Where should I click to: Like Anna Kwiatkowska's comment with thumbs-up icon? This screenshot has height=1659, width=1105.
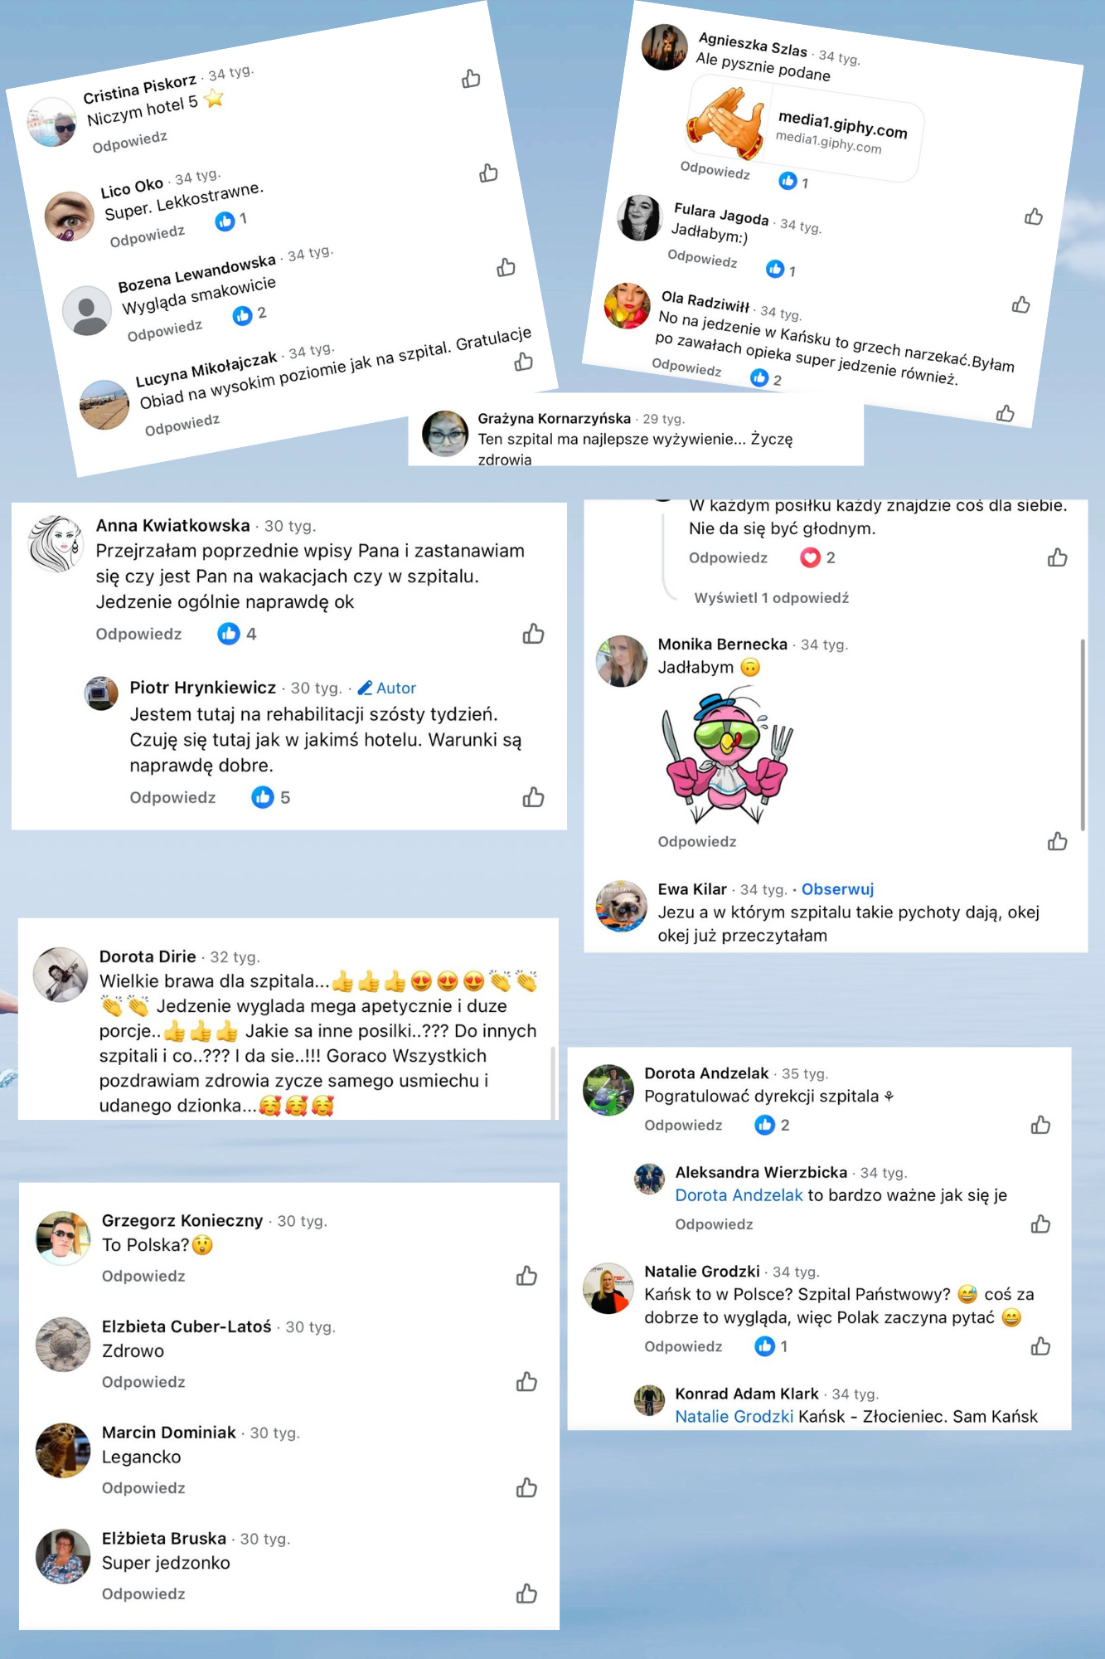[533, 635]
